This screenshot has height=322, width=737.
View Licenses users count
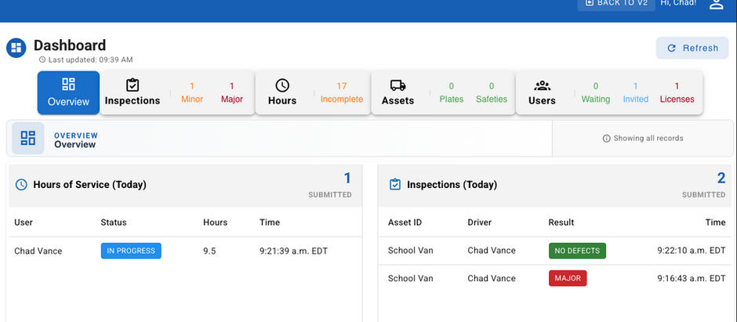(x=677, y=92)
